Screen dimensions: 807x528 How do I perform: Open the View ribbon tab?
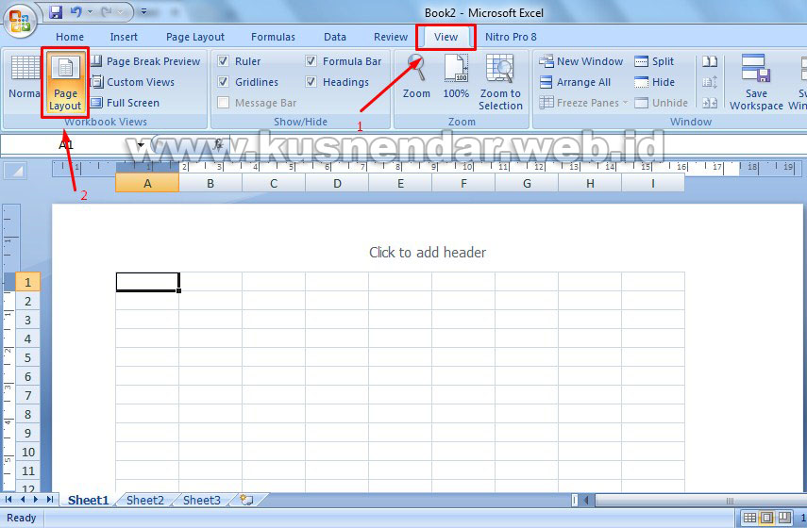[x=446, y=37]
